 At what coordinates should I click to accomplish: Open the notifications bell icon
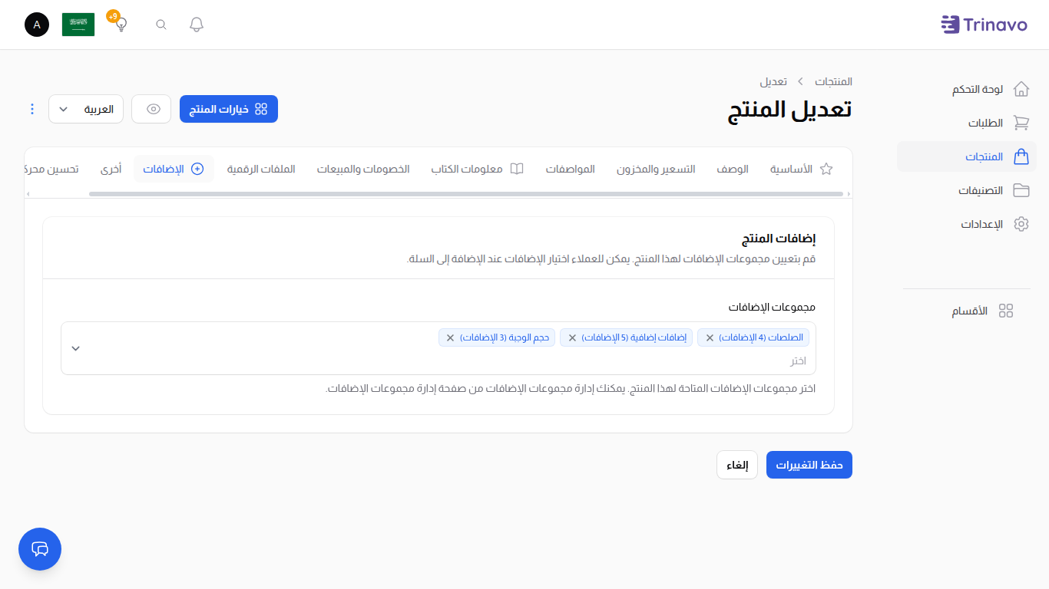coord(196,24)
